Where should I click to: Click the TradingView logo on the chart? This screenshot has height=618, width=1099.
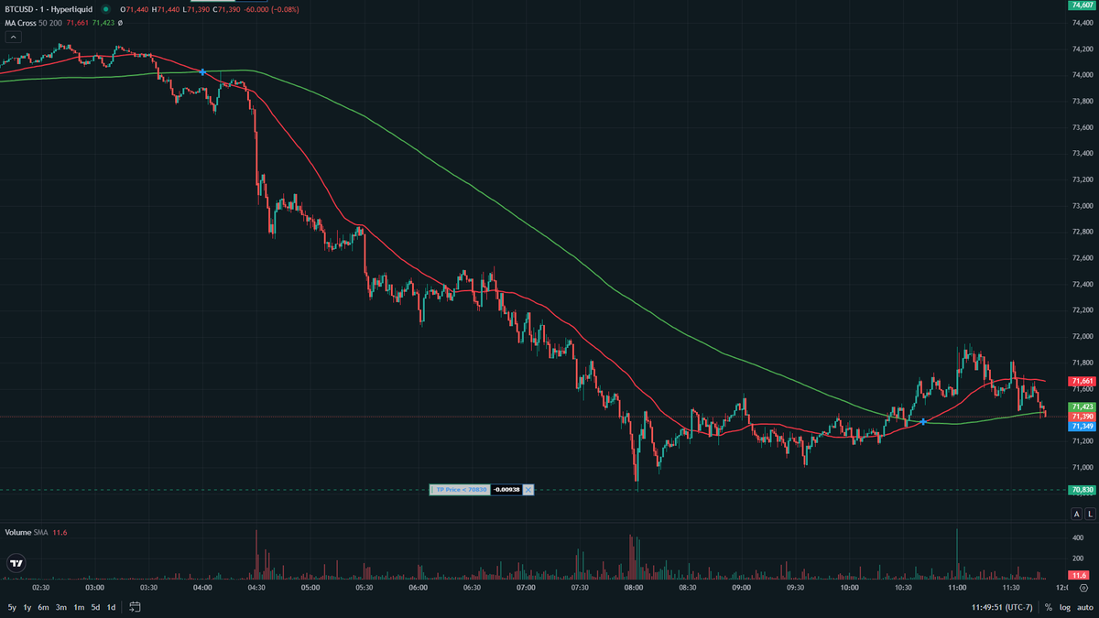(x=16, y=563)
